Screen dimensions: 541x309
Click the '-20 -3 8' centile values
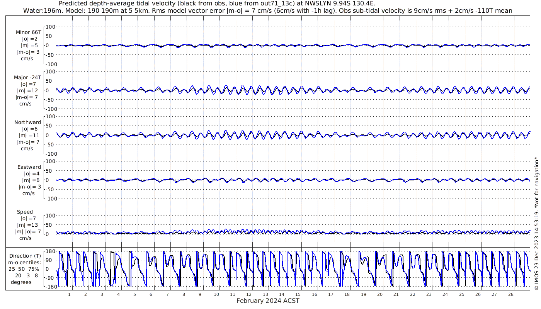tap(25, 275)
